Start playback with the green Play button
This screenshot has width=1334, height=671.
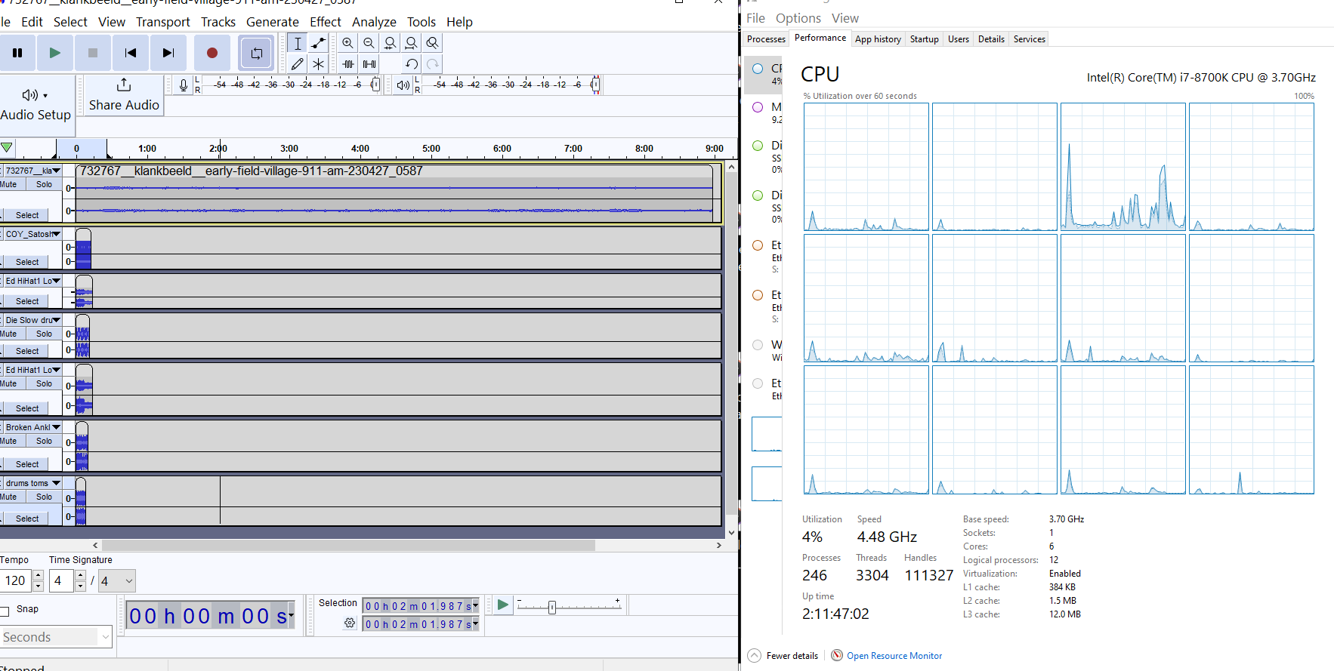(55, 53)
